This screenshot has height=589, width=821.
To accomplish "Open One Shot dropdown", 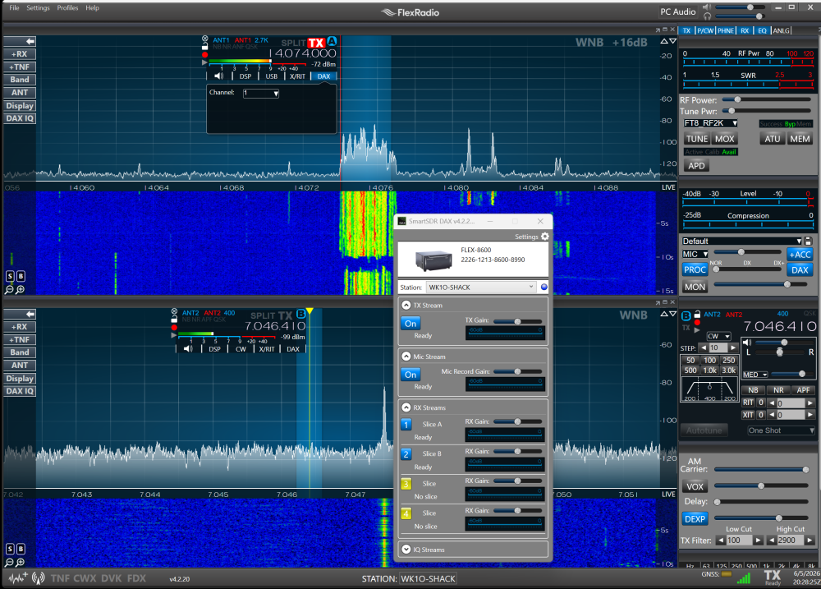I will pyautogui.click(x=782, y=430).
